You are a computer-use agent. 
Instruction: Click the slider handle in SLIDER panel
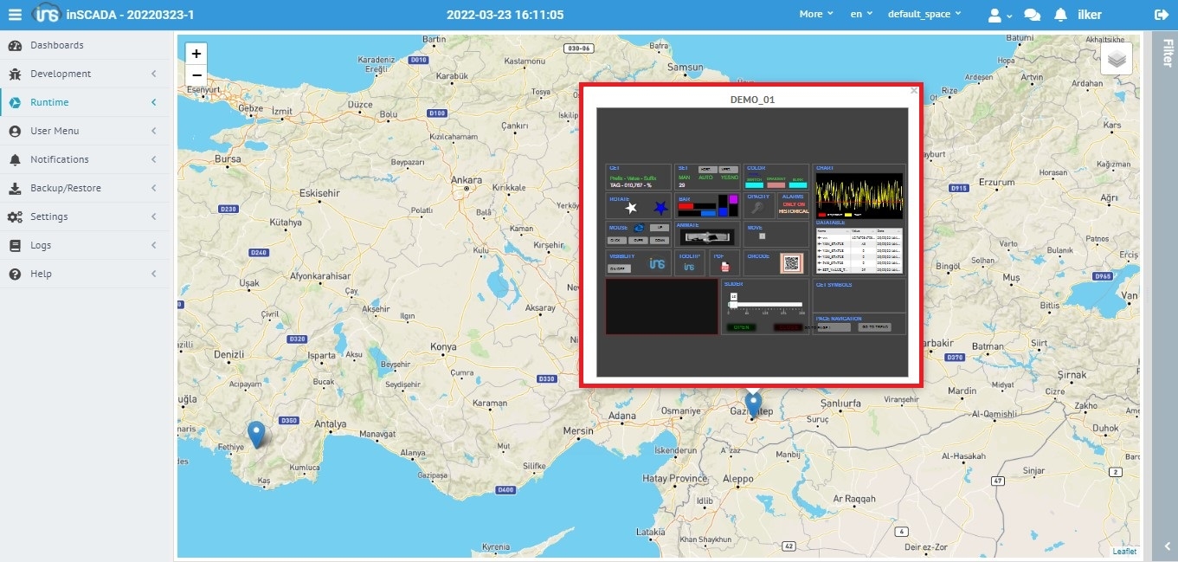pos(733,304)
